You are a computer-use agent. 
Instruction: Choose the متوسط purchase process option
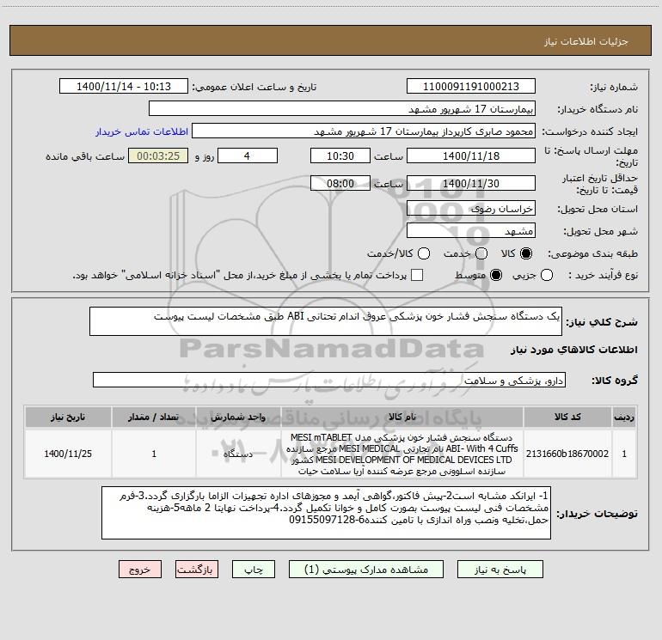[x=496, y=275]
